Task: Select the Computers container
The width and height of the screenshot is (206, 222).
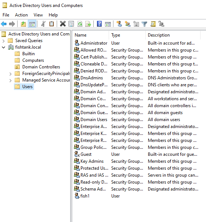Action: tap(33, 60)
